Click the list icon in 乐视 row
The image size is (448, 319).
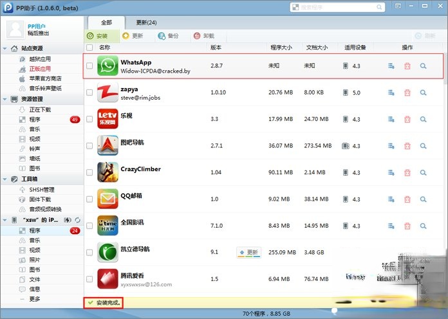point(391,120)
